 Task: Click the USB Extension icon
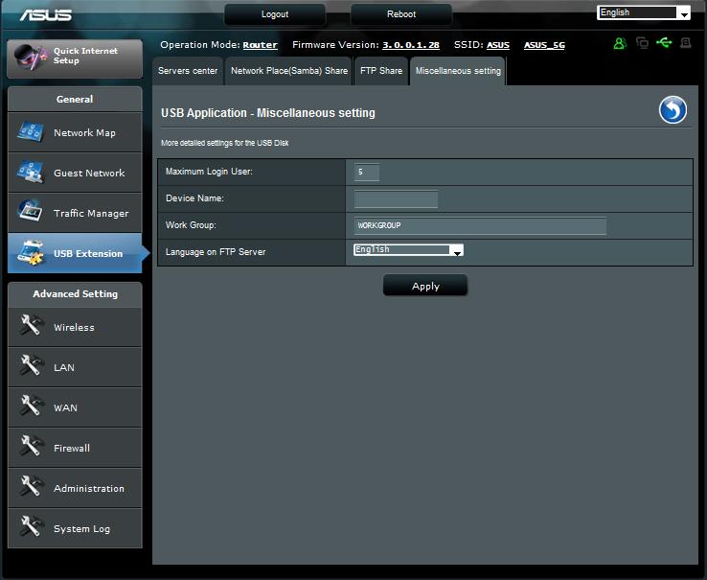click(31, 252)
